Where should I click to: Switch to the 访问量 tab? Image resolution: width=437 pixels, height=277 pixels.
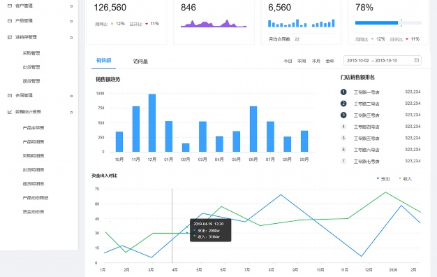click(x=140, y=62)
